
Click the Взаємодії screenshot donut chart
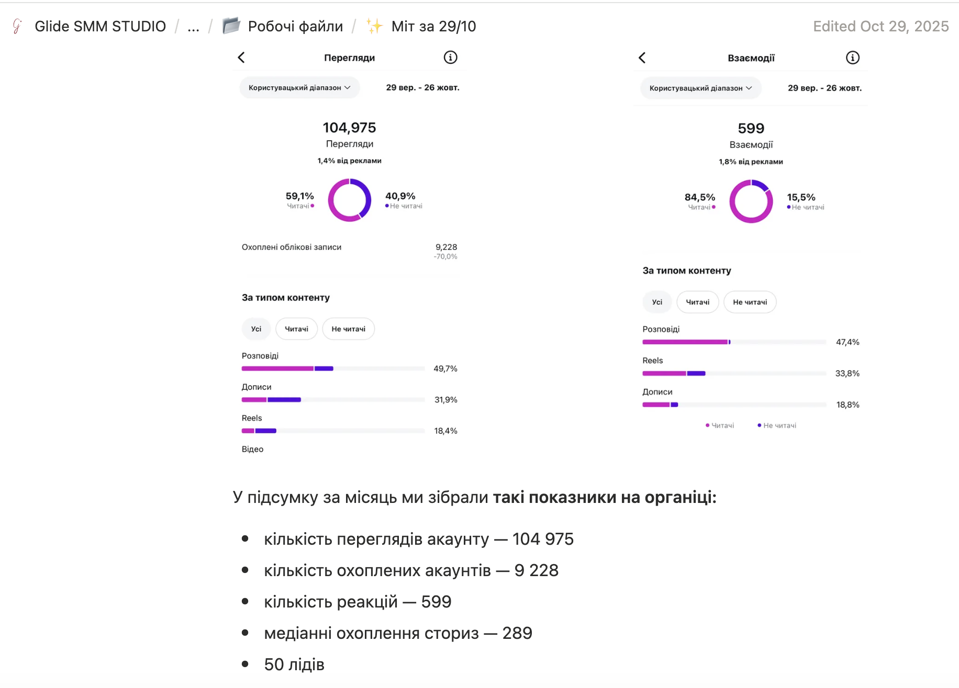click(x=751, y=201)
